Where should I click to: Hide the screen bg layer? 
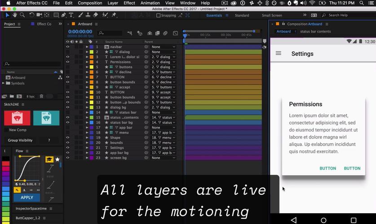coord(68,158)
